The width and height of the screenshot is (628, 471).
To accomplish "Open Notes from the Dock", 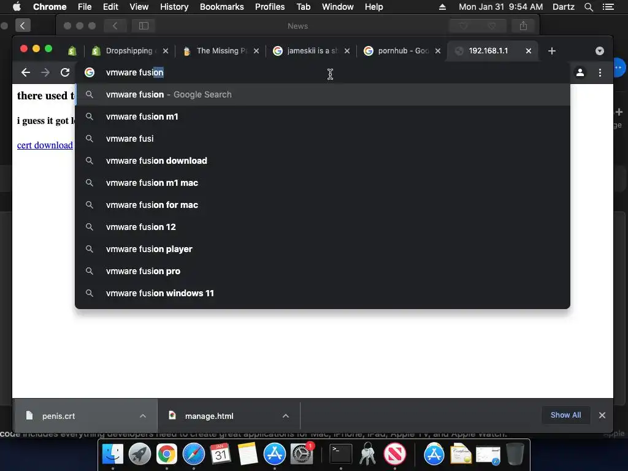I will coord(248,454).
